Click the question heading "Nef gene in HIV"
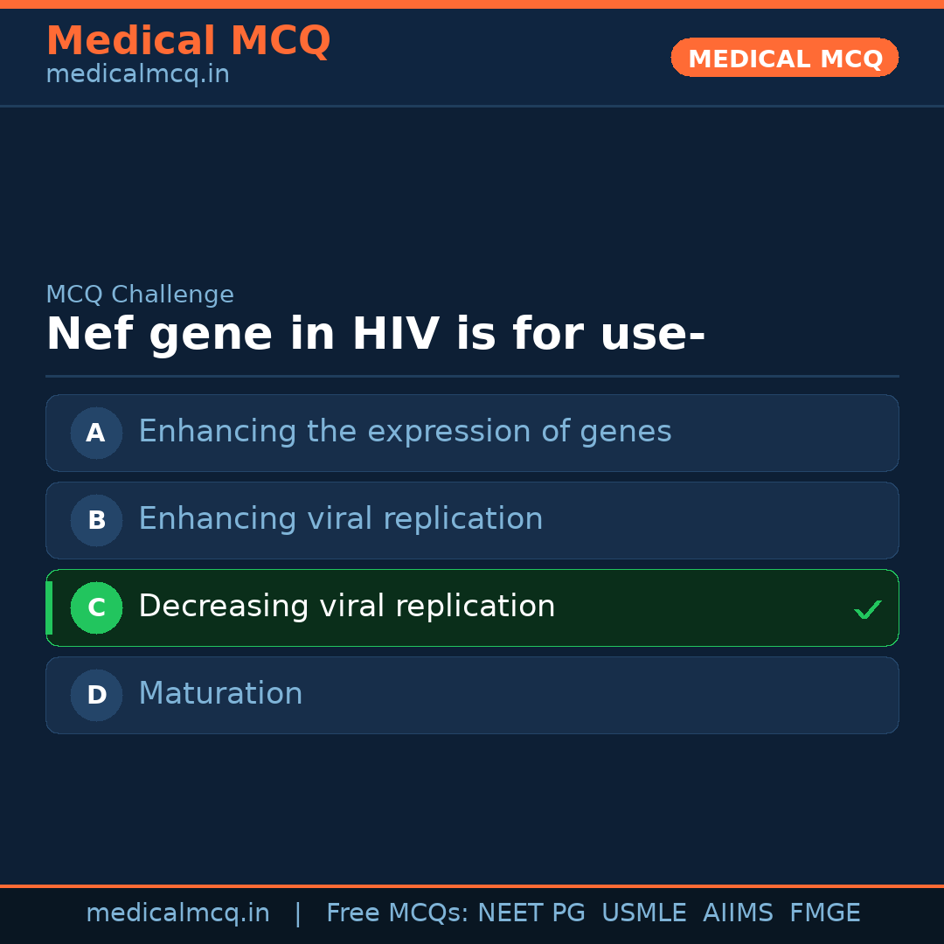944x944 pixels. (375, 335)
